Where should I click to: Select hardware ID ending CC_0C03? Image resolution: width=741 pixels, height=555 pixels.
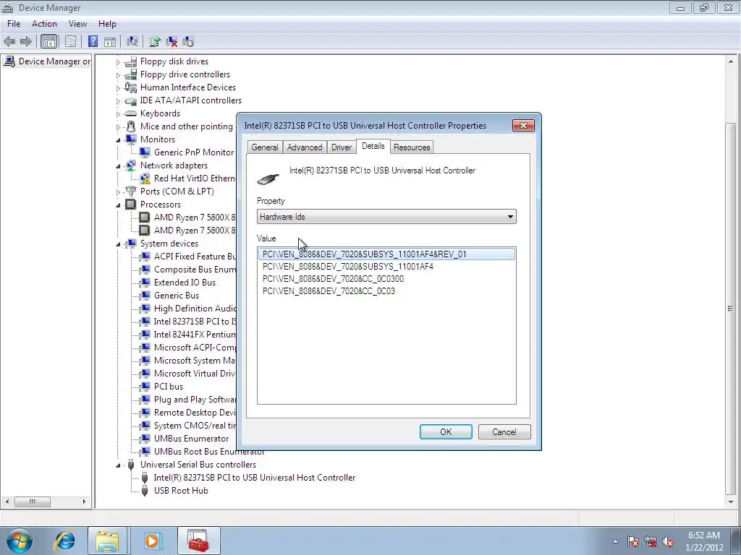click(329, 291)
